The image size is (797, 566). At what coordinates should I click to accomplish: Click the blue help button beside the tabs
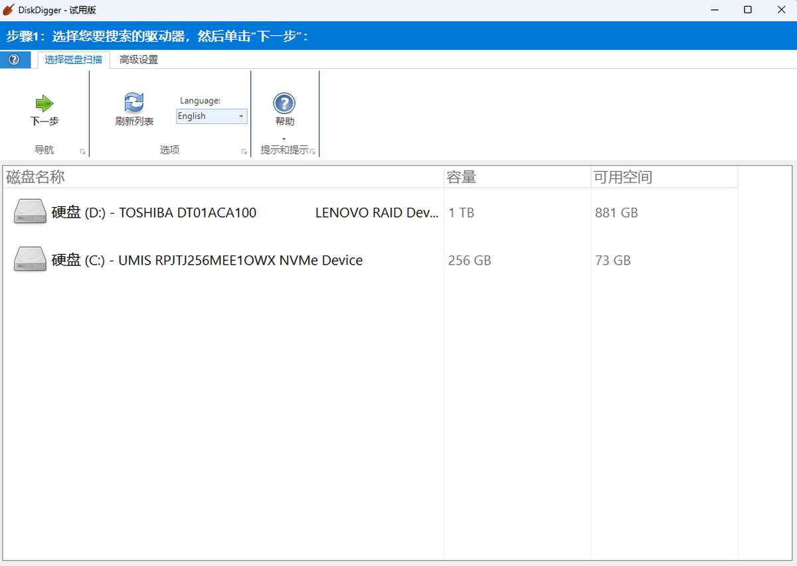click(x=15, y=60)
